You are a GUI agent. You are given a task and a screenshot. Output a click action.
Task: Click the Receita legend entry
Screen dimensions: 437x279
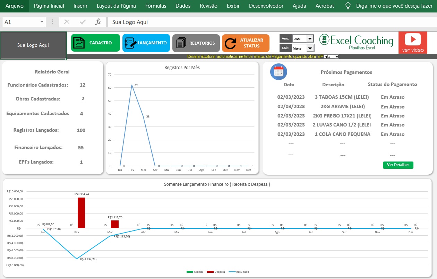[x=195, y=272]
